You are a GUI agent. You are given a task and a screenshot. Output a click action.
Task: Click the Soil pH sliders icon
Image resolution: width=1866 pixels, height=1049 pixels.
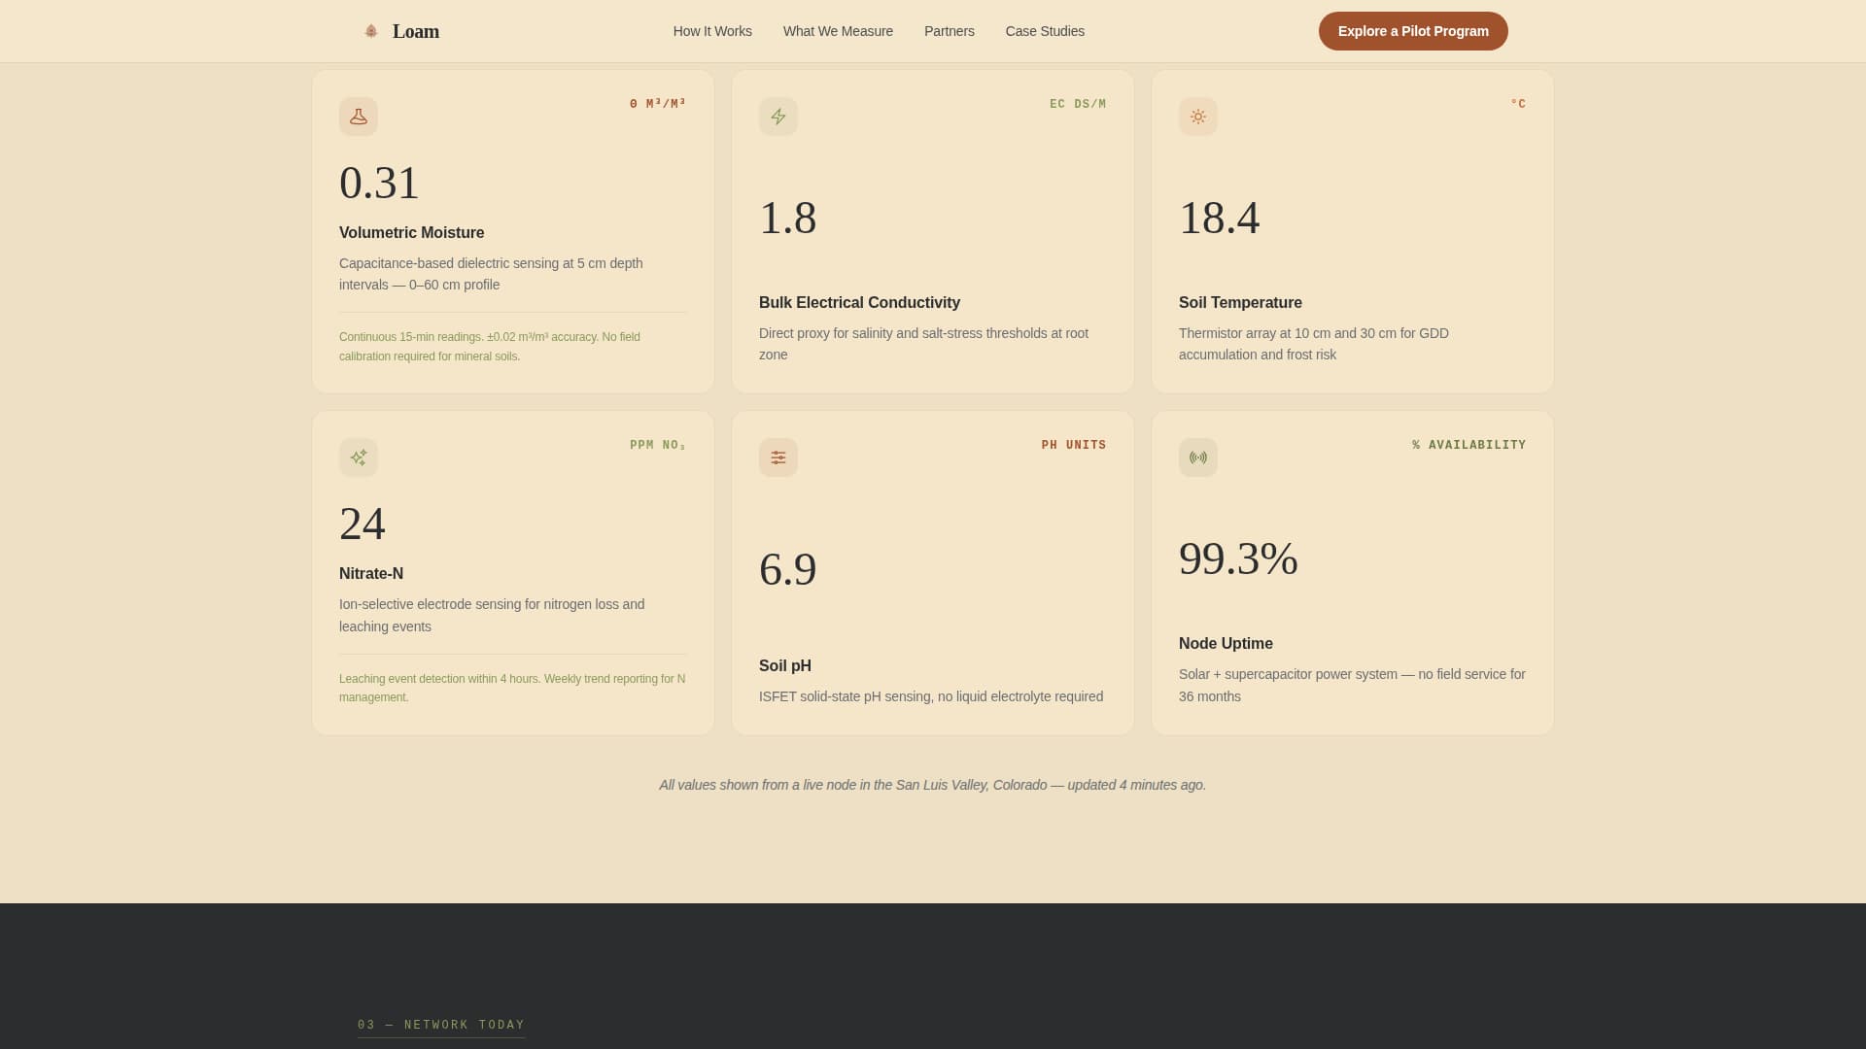coord(778,457)
